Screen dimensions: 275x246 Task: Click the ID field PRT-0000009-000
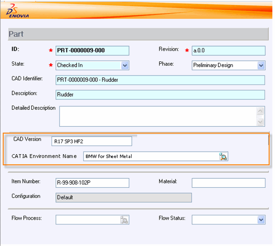tap(92, 51)
